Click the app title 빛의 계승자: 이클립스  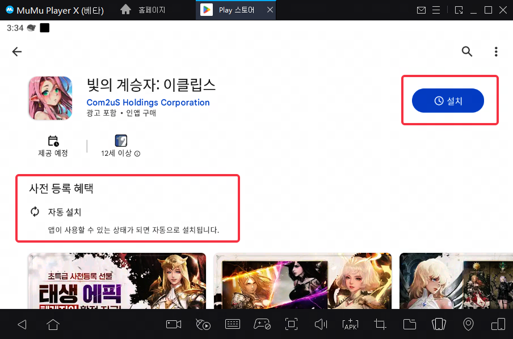click(151, 84)
